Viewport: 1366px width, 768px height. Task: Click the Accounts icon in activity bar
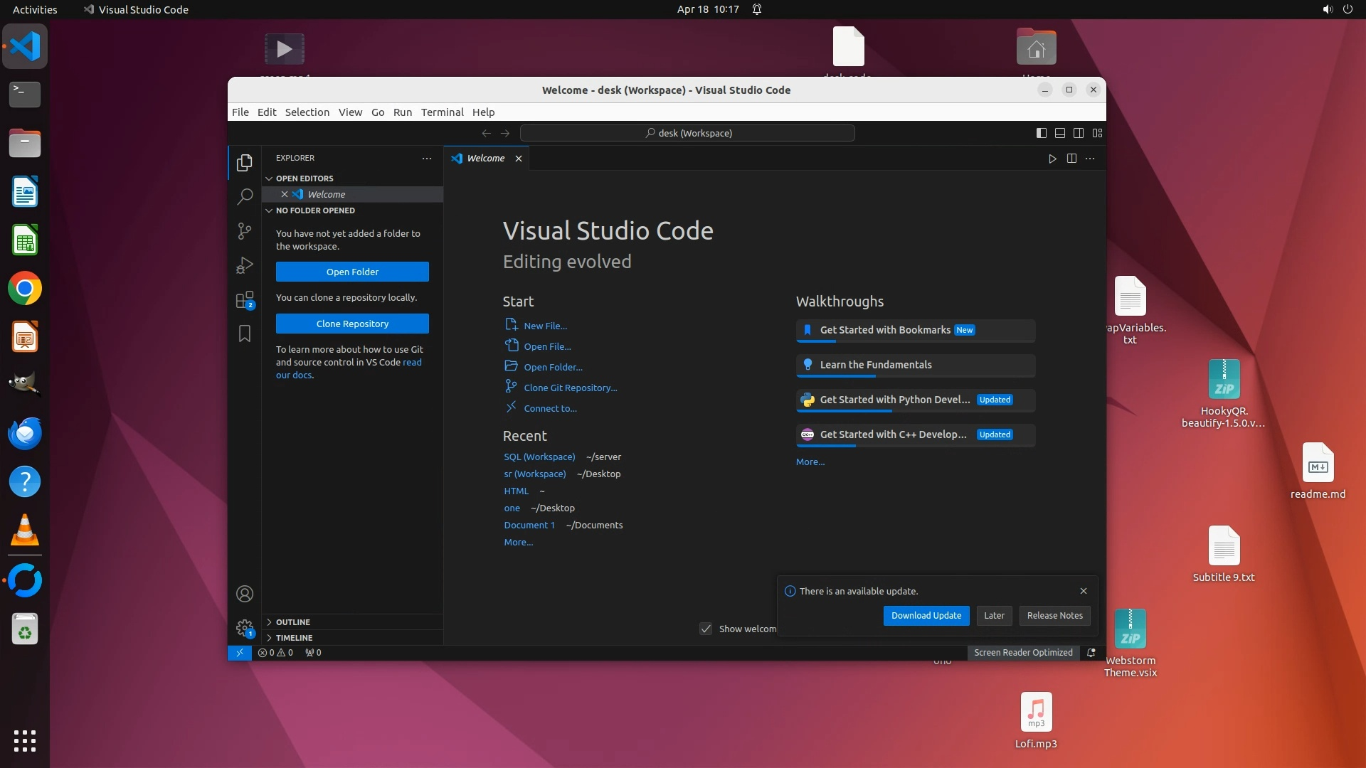[x=244, y=594]
